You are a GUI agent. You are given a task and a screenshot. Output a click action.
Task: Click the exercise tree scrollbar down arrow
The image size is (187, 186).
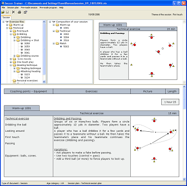(x=44, y=82)
